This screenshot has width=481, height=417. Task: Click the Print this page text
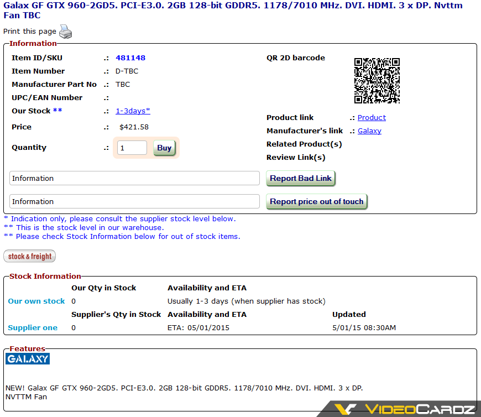30,32
